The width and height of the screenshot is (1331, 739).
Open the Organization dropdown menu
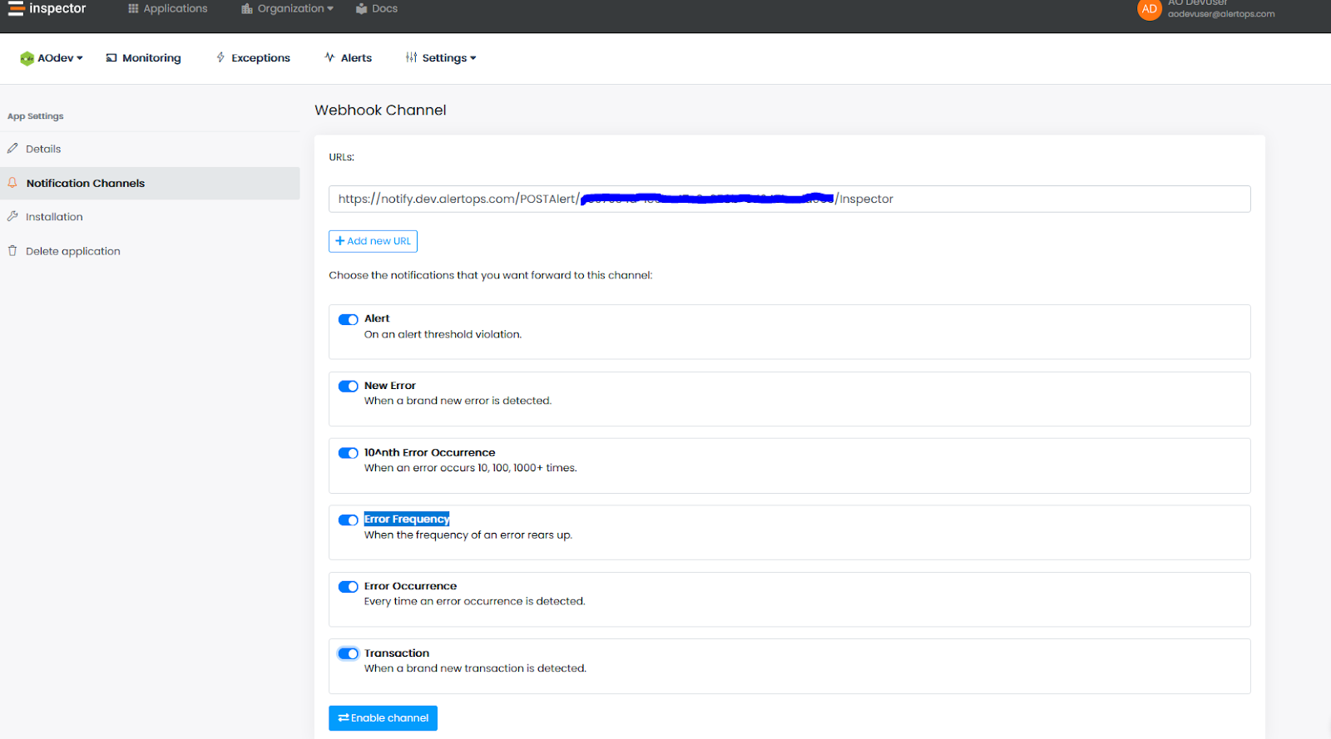(288, 9)
